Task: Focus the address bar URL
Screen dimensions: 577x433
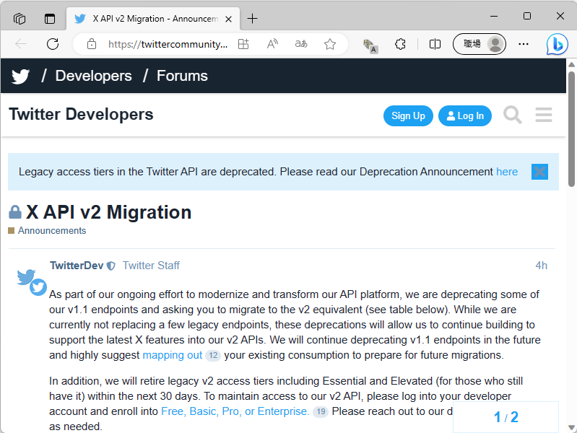Action: (x=168, y=44)
